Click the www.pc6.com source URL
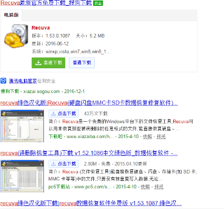 (93, 187)
